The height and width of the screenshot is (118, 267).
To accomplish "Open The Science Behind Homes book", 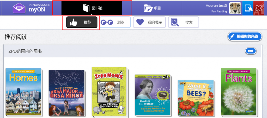I will click(x=23, y=92).
